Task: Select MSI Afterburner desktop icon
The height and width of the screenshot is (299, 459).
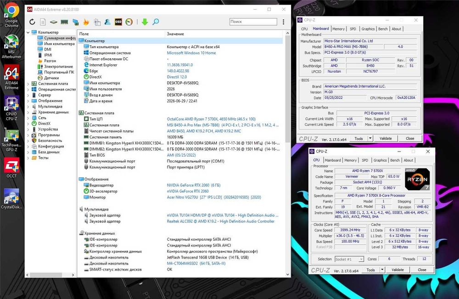Action: tap(11, 46)
